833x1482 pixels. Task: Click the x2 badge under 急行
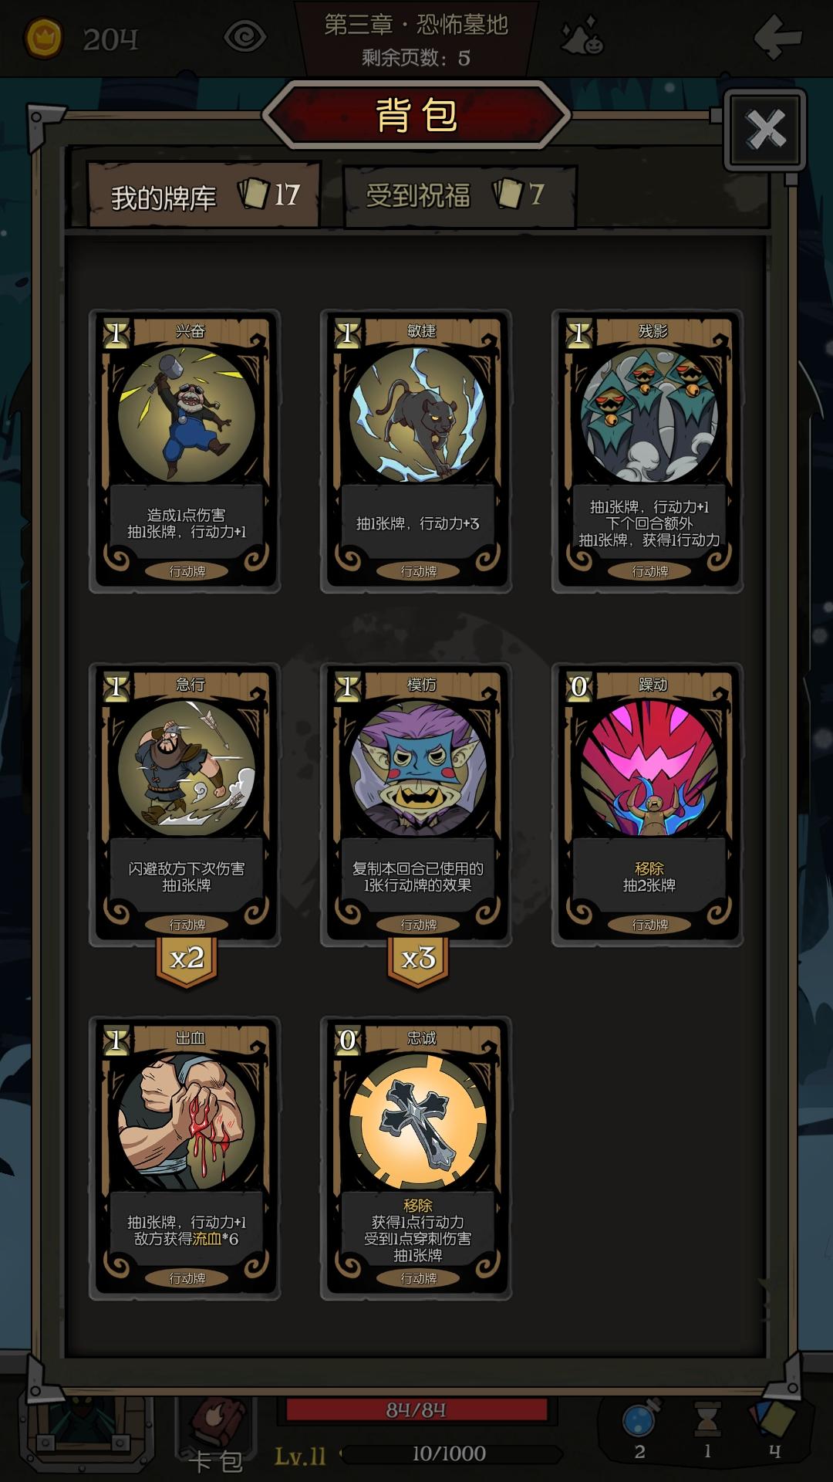click(187, 960)
